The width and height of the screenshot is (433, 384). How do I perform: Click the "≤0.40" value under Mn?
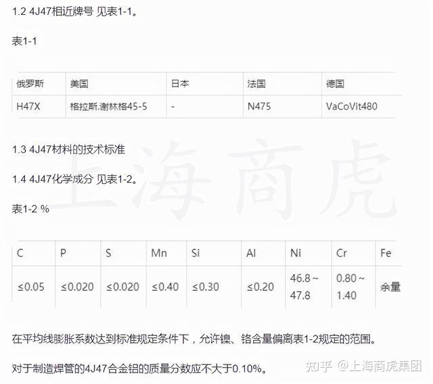click(x=165, y=287)
